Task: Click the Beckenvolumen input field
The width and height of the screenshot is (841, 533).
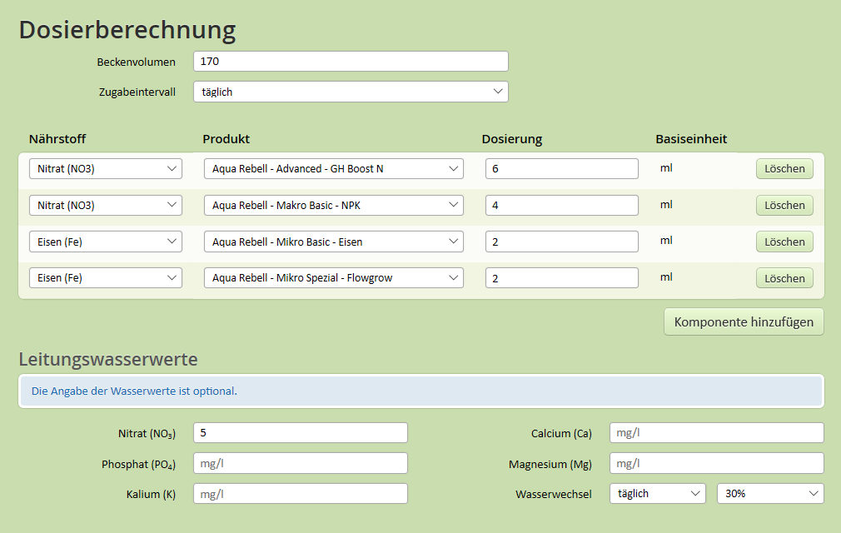Action: (x=350, y=62)
